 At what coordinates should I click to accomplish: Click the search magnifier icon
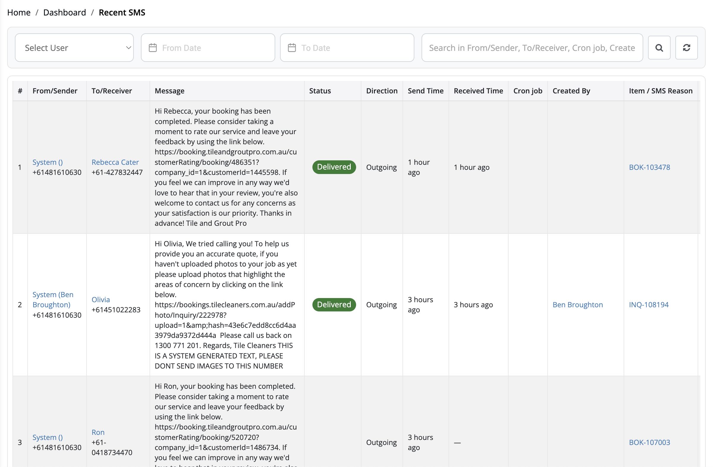point(659,47)
